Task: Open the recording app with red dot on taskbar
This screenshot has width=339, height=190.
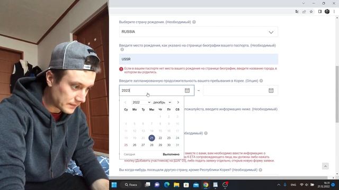Action: click(225, 185)
